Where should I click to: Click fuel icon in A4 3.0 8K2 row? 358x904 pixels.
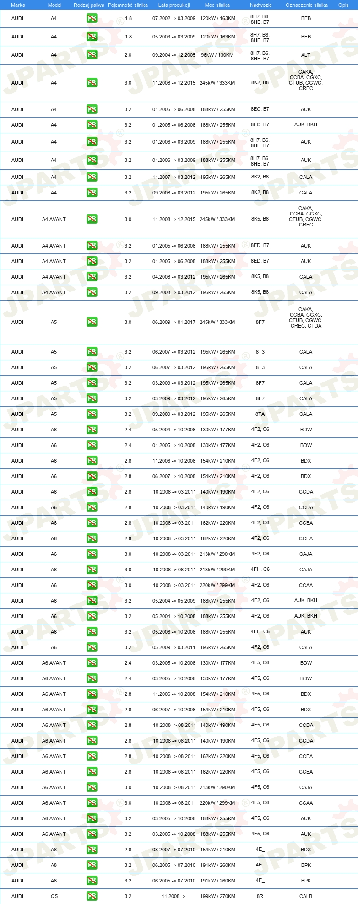coord(92,83)
